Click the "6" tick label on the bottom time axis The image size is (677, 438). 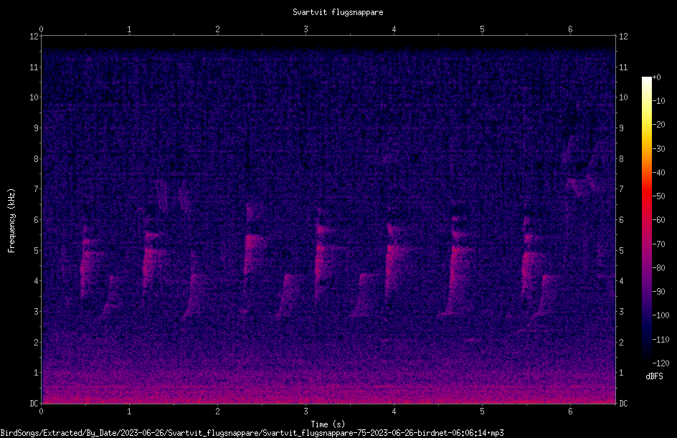pyautogui.click(x=570, y=411)
